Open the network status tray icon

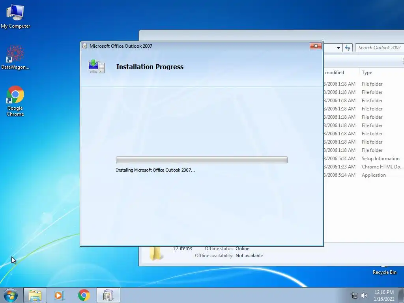point(355,296)
